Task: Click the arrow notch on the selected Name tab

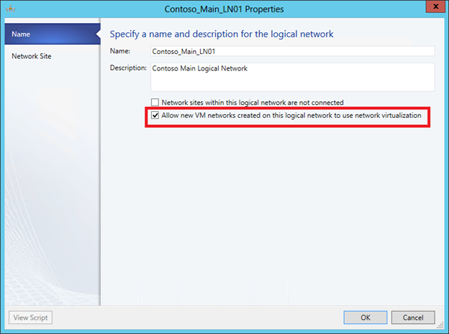Action: coord(96,34)
